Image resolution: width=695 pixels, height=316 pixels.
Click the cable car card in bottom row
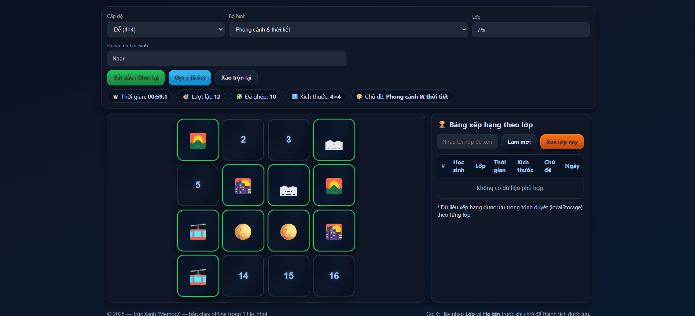[x=198, y=276]
